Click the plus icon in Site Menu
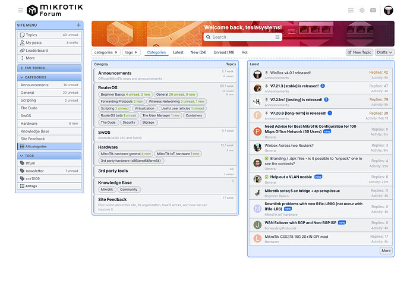The image size is (410, 283). click(78, 25)
